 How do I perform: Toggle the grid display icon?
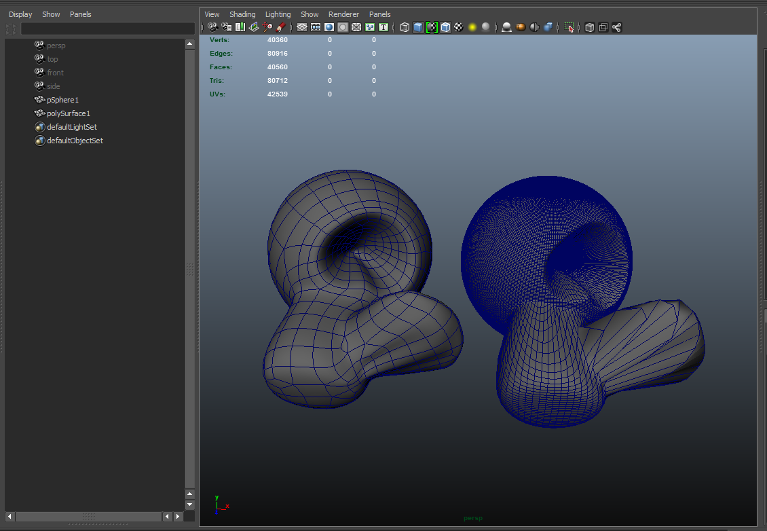tap(301, 28)
